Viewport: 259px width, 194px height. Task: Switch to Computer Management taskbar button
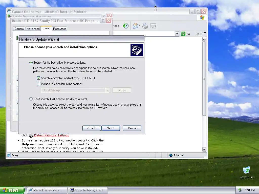(x=88, y=190)
